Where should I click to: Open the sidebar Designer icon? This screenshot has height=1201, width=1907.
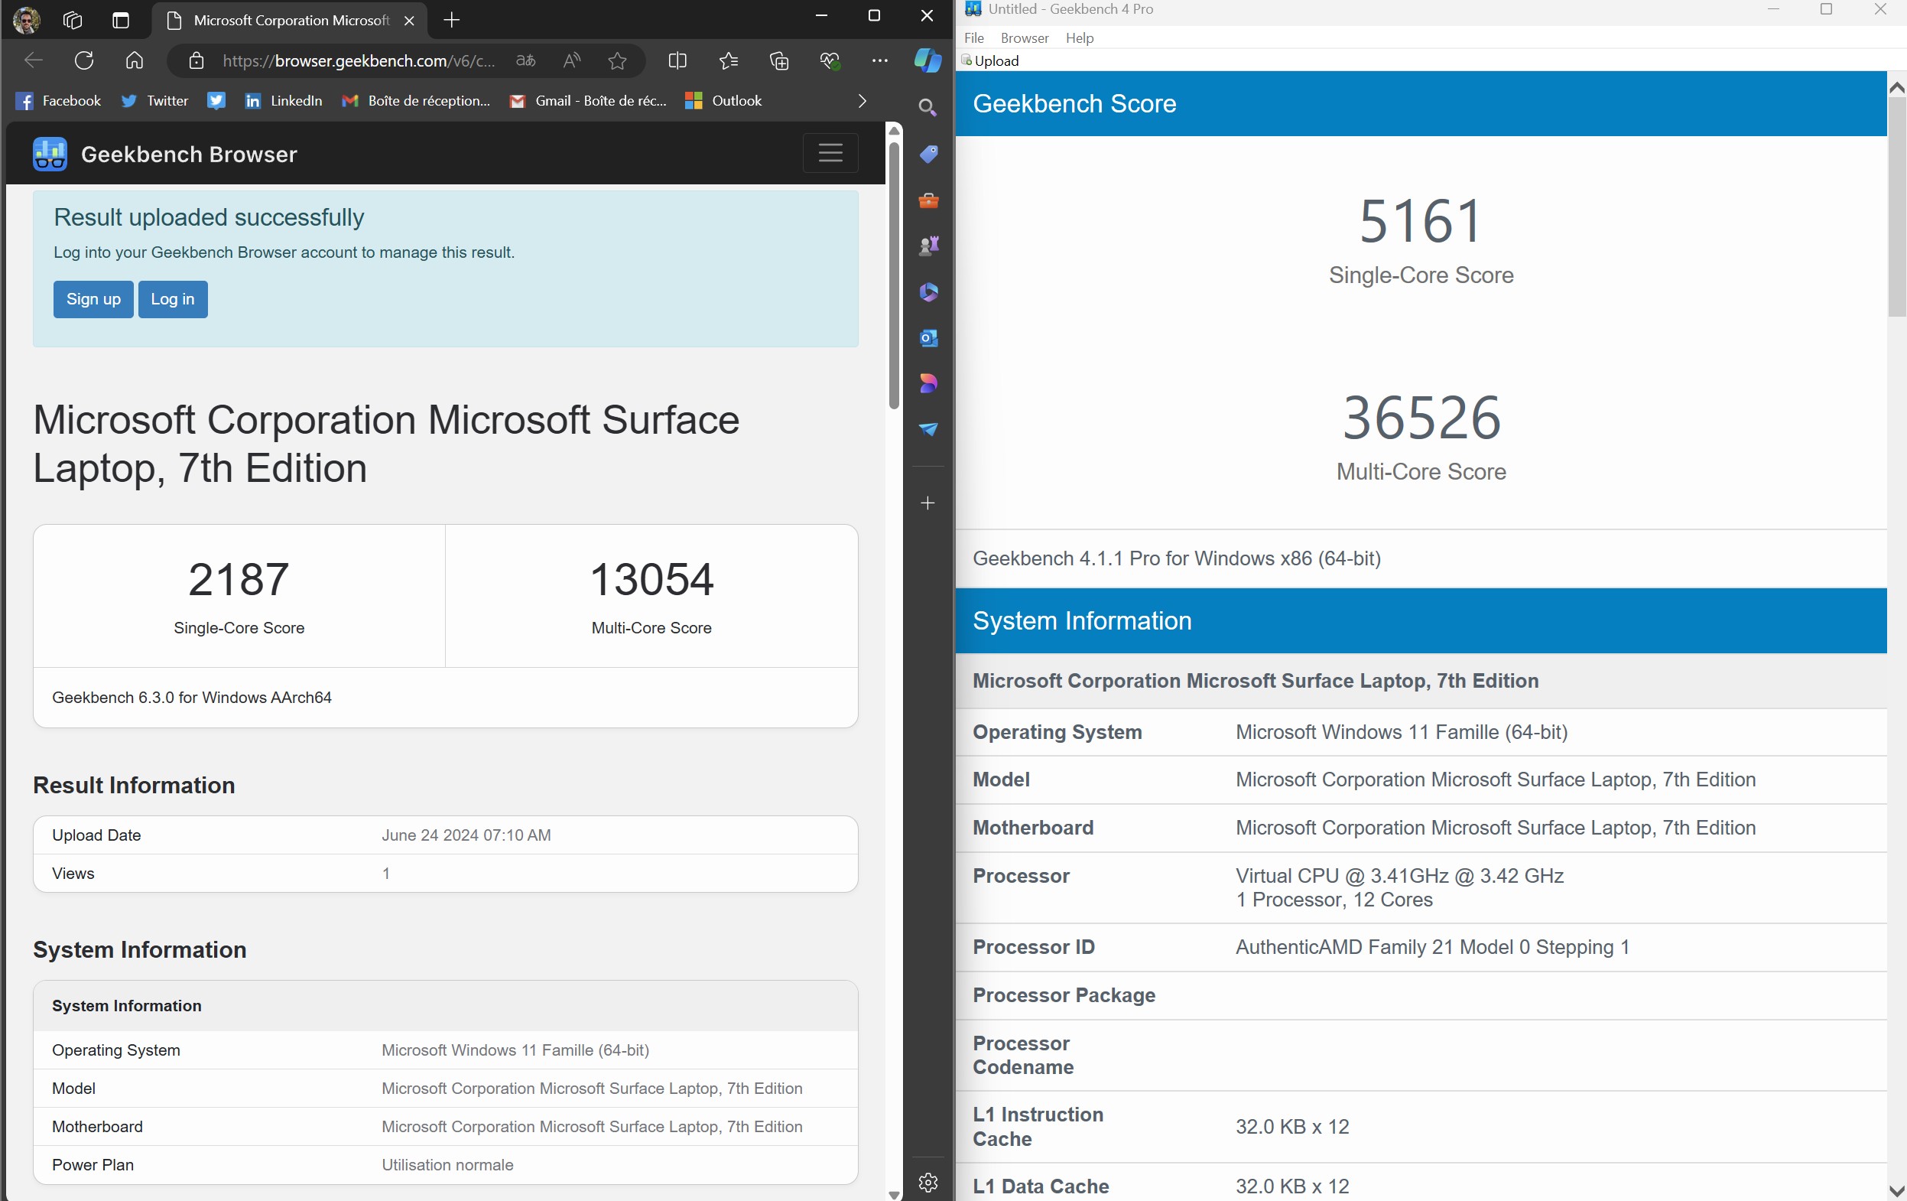[x=928, y=383]
